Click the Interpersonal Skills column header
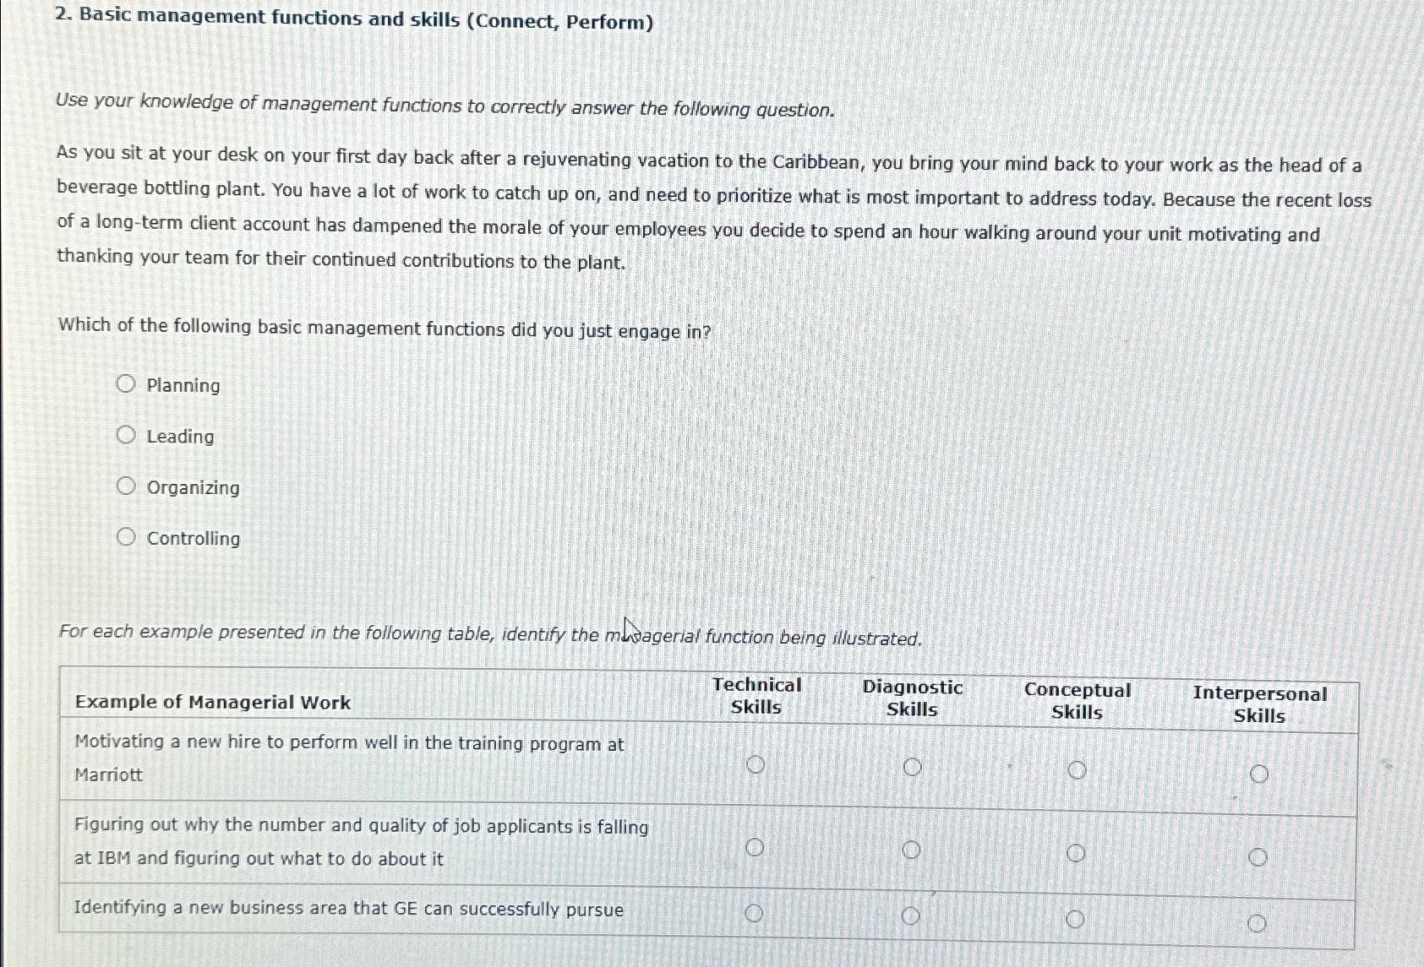Image resolution: width=1424 pixels, height=967 pixels. (x=1260, y=703)
